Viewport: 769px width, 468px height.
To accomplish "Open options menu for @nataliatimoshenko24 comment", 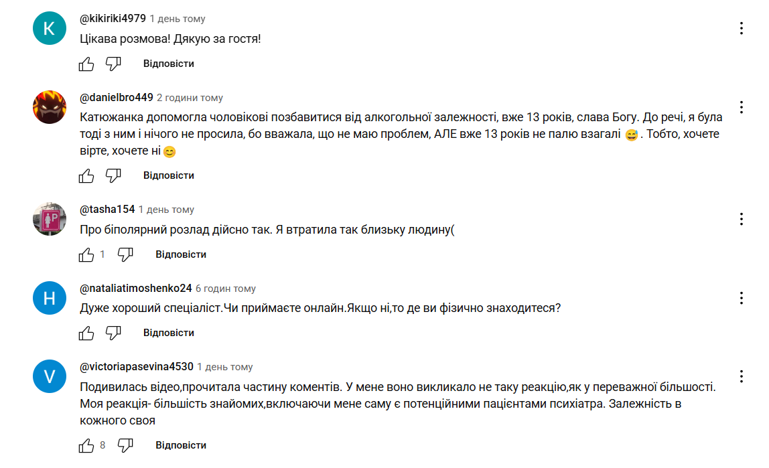I will tap(742, 298).
